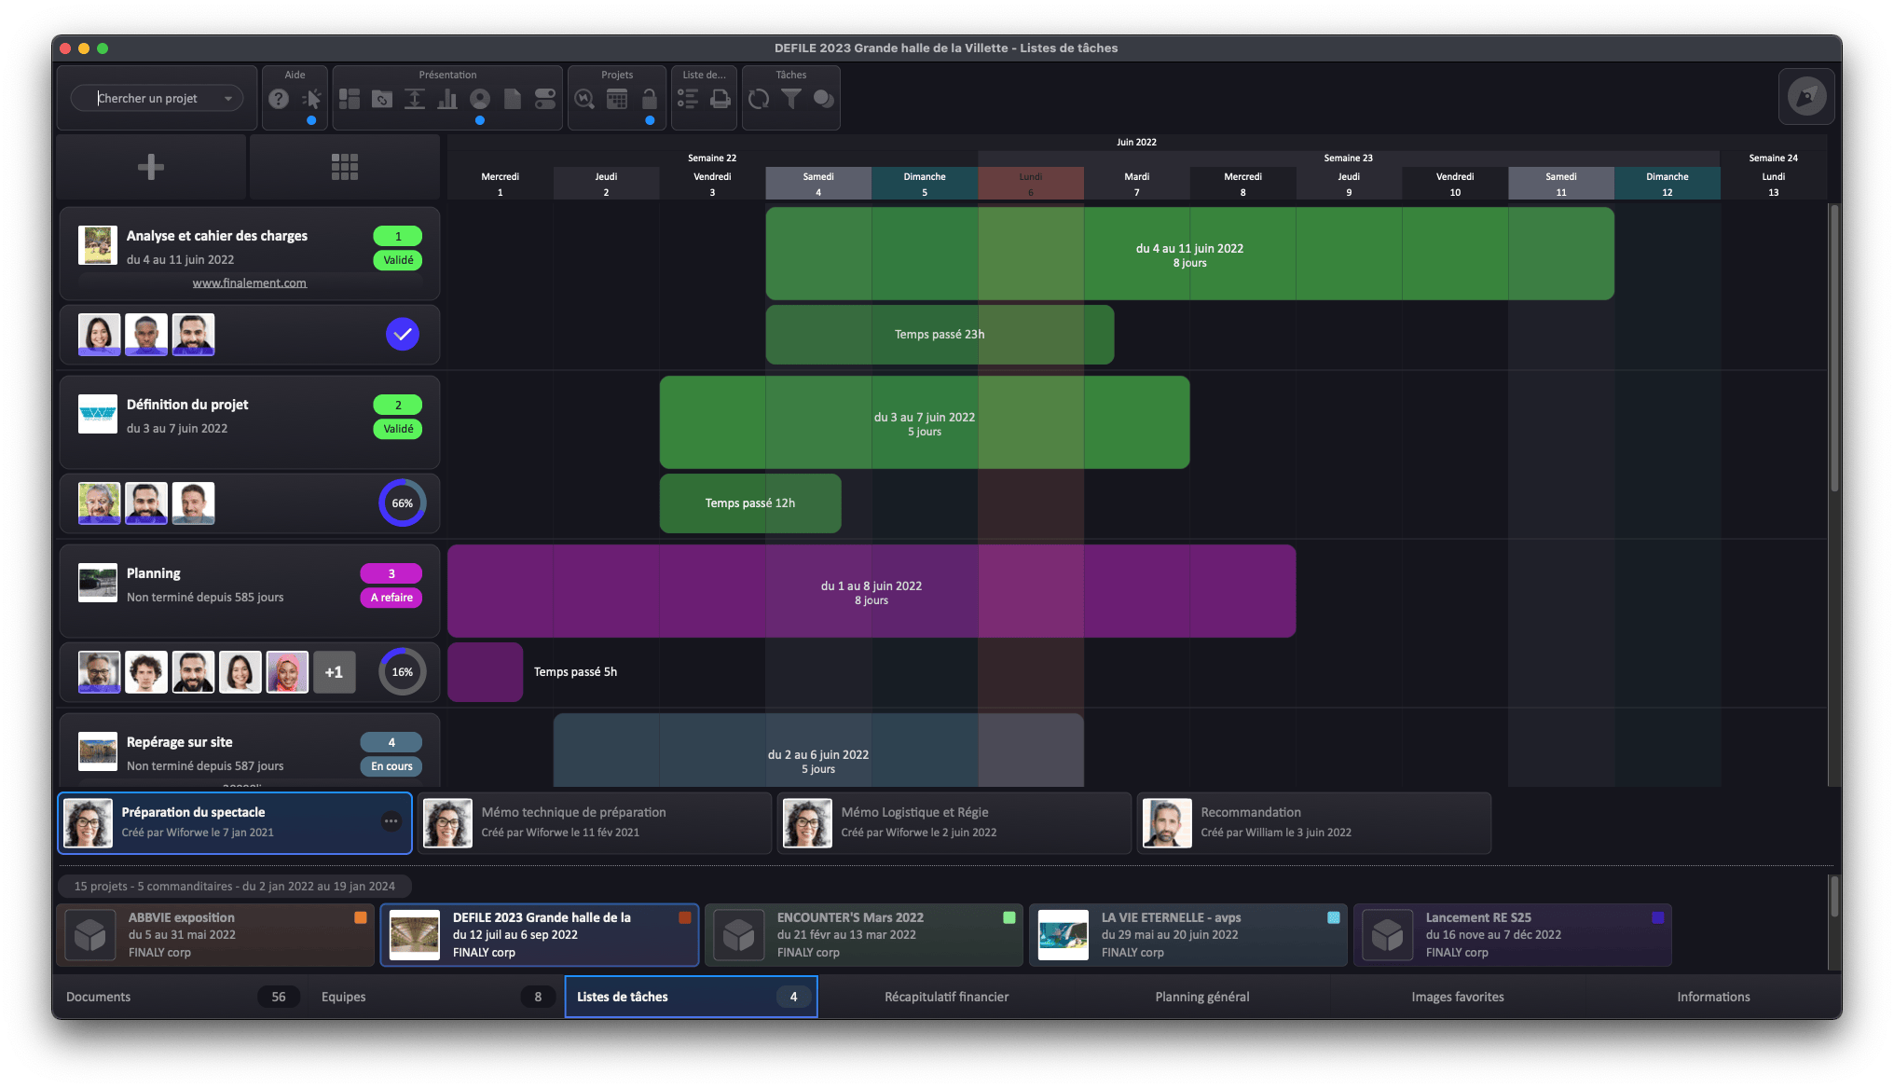Viewport: 1894px width, 1088px height.
Task: Toggle the switches icon in Présentation
Action: point(545,98)
